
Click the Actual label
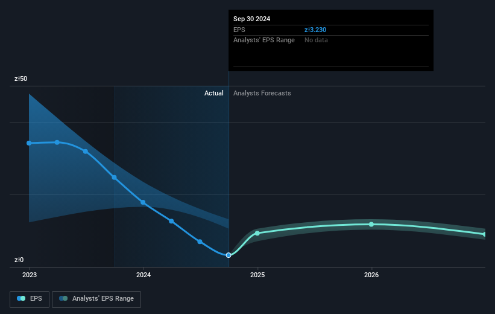click(x=213, y=93)
